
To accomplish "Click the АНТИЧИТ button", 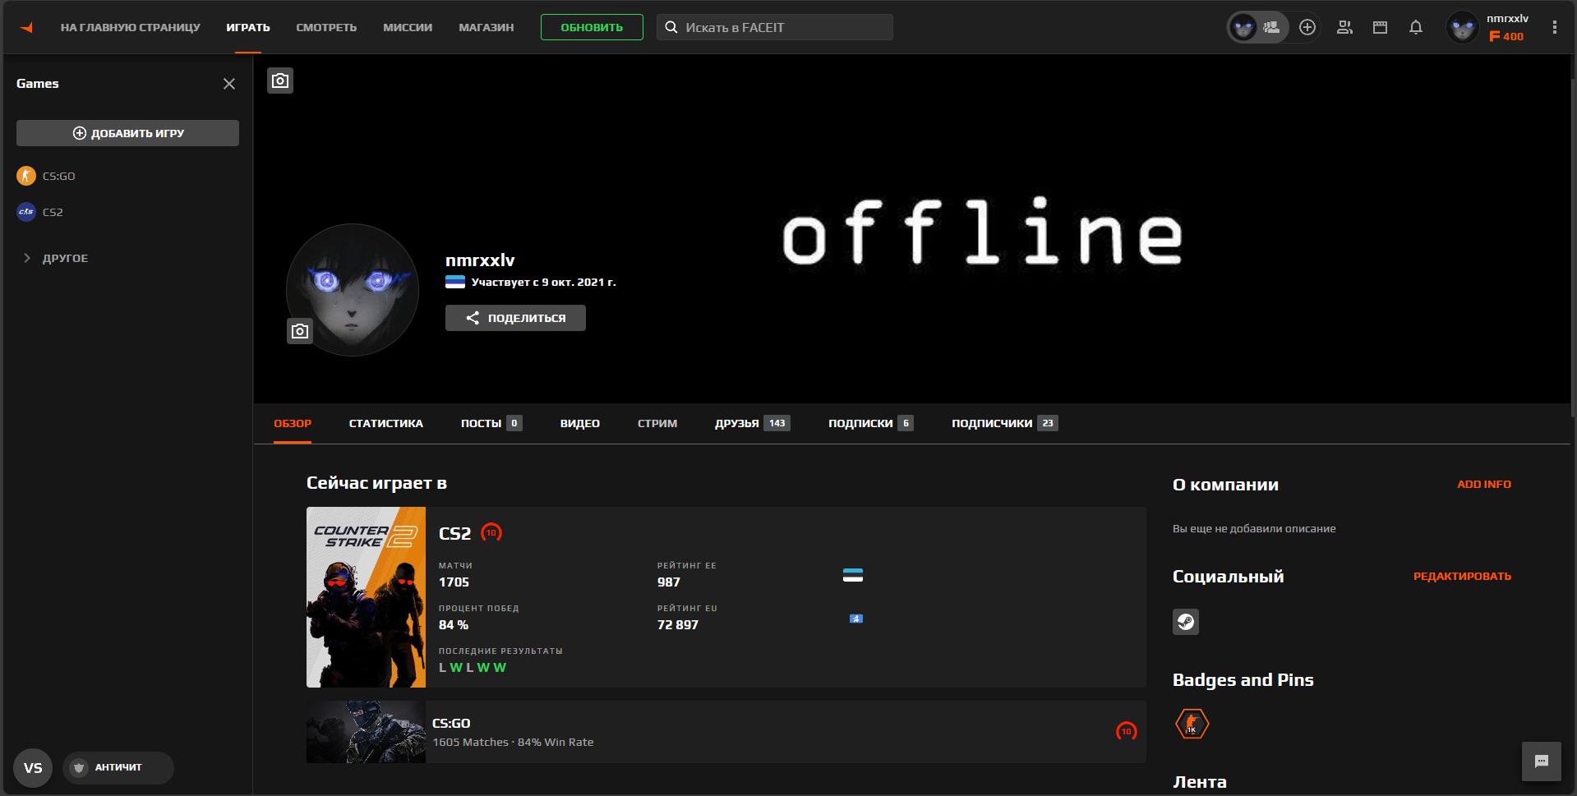I will click(118, 768).
